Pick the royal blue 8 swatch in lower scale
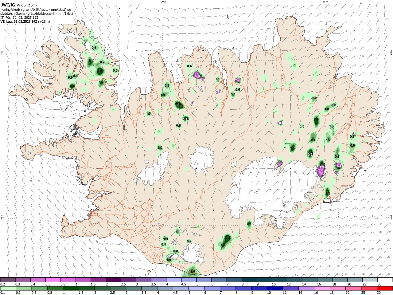393x295 pixels. pos(243,288)
